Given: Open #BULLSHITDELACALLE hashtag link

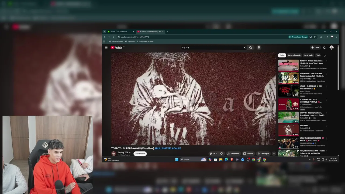Looking at the screenshot, I should tap(168, 148).
